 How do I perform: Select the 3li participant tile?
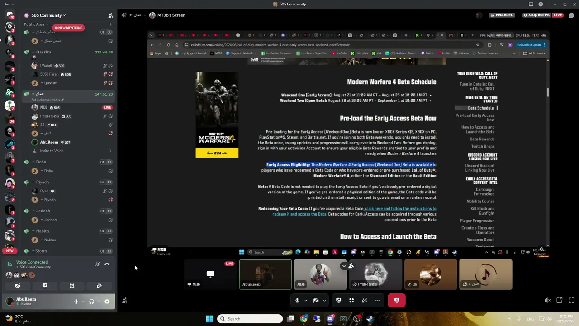(431, 274)
